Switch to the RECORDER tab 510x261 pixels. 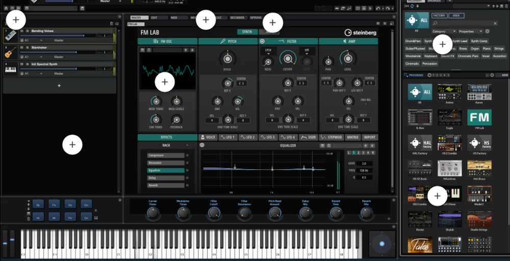click(x=238, y=17)
